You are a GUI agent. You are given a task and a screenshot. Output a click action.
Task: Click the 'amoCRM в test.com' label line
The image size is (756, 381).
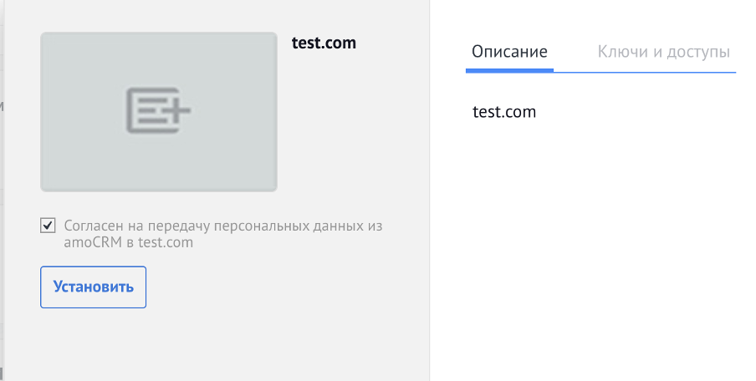coord(128,242)
